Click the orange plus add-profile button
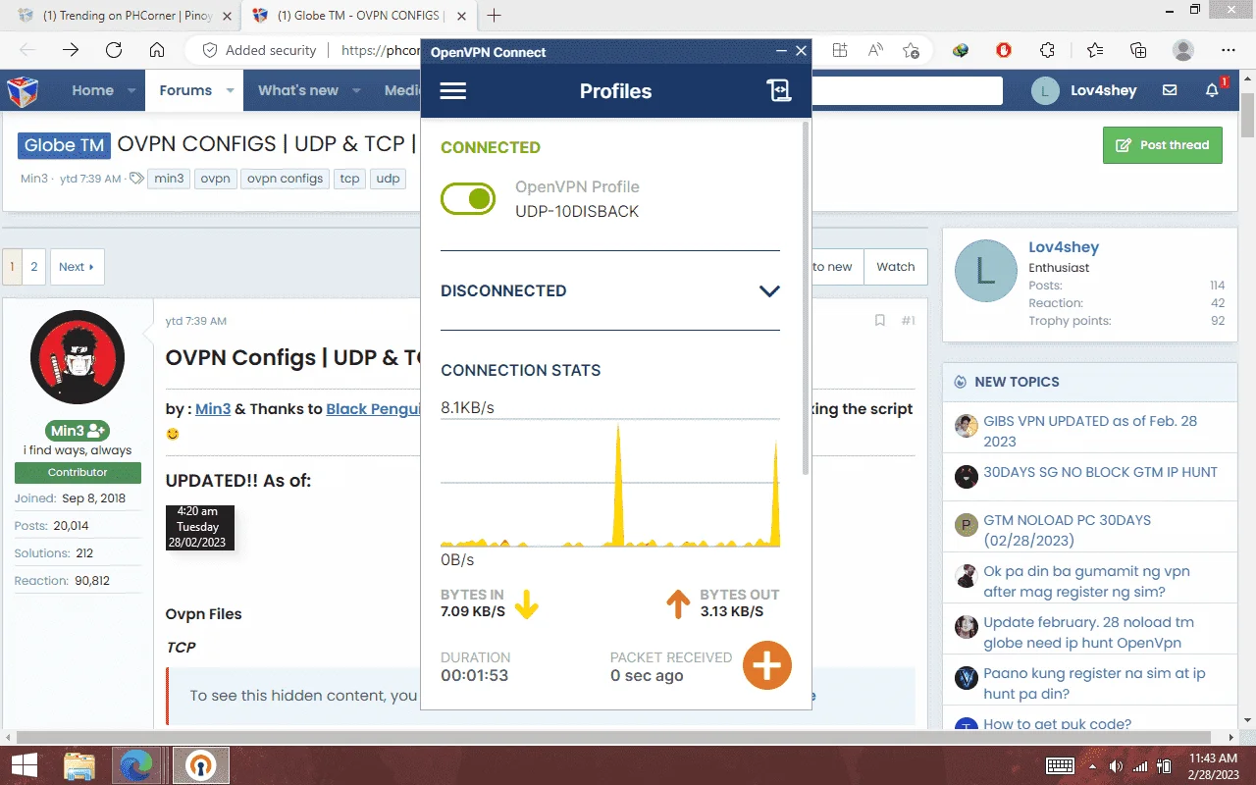This screenshot has height=785, width=1256. coord(766,665)
